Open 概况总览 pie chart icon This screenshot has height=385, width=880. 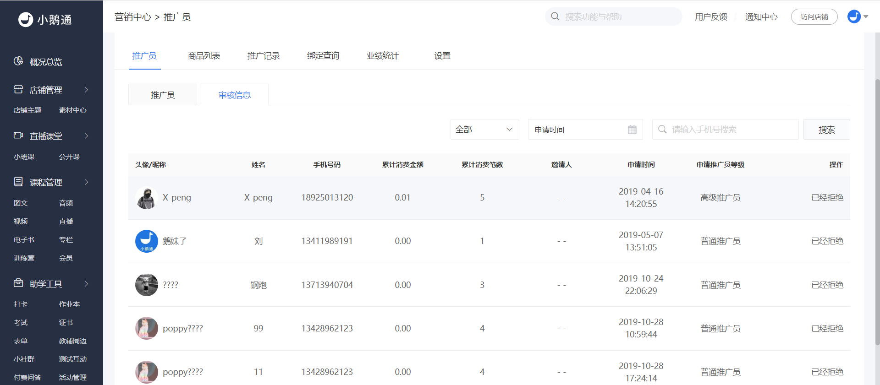[x=18, y=61]
